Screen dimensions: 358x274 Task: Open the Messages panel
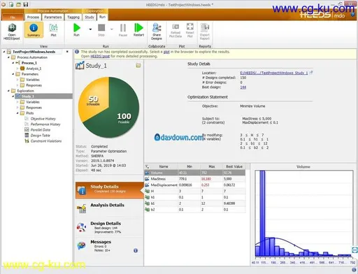click(x=109, y=246)
